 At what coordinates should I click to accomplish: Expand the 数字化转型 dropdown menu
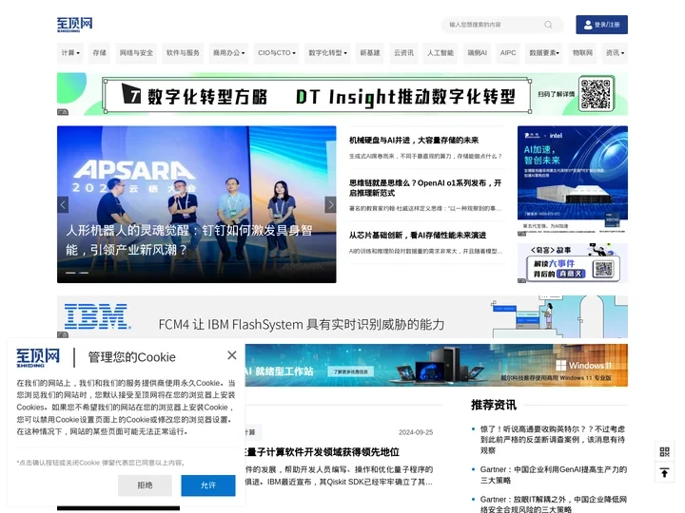(x=327, y=53)
